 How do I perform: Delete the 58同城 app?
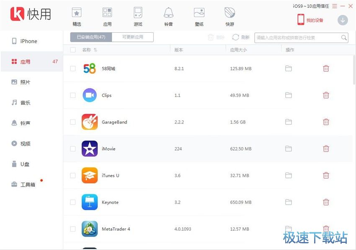click(x=326, y=68)
